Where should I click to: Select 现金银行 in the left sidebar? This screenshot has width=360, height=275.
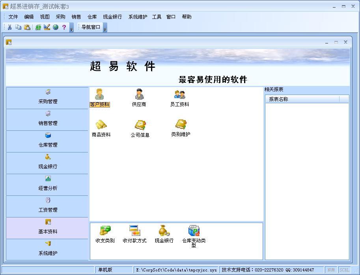[47, 163]
